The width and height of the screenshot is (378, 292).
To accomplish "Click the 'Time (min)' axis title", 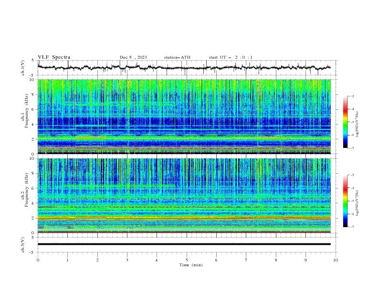I will point(191,265).
